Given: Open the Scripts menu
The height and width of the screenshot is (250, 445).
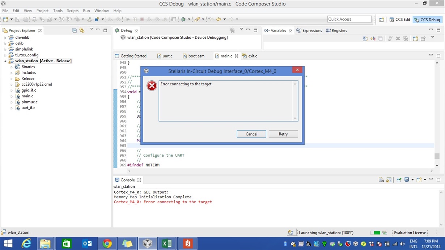Looking at the screenshot, I should point(73,10).
